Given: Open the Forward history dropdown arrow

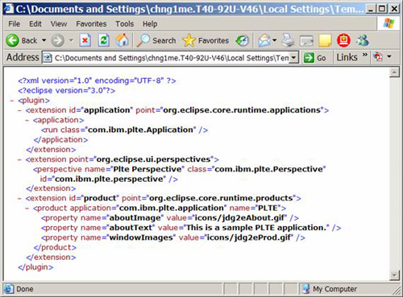Looking at the screenshot, I should pos(71,40).
